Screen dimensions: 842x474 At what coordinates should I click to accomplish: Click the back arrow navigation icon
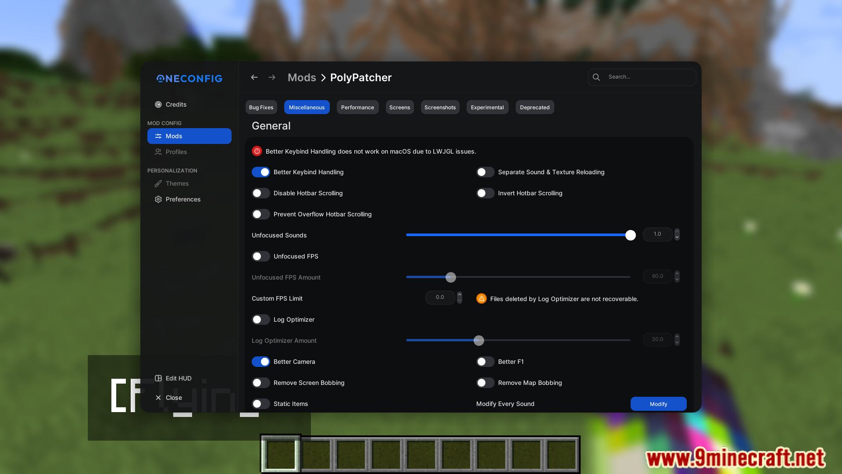tap(254, 77)
